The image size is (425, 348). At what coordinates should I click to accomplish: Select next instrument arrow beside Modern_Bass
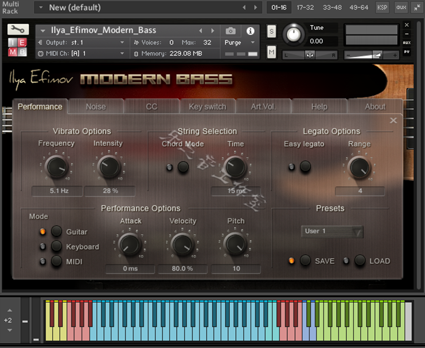click(213, 30)
